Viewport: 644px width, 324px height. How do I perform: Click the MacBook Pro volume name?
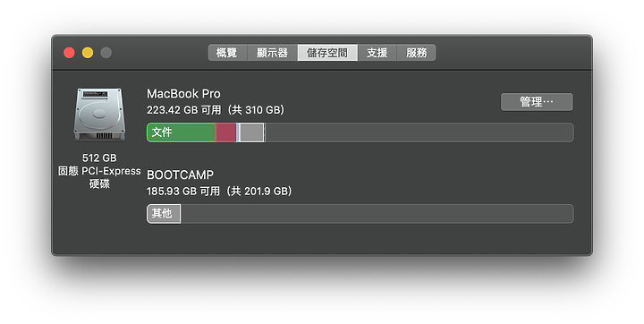(x=183, y=94)
